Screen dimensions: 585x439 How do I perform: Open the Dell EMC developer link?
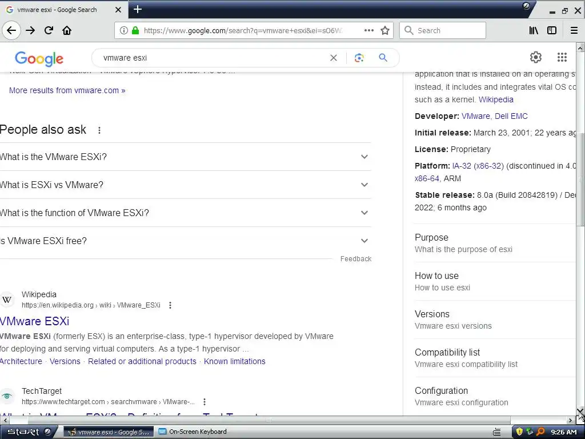coord(511,116)
